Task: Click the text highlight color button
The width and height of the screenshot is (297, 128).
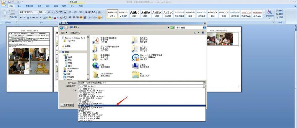Action: click(50, 18)
